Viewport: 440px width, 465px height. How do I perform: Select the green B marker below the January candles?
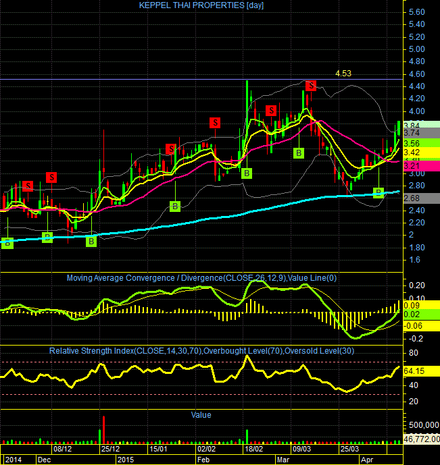point(175,206)
